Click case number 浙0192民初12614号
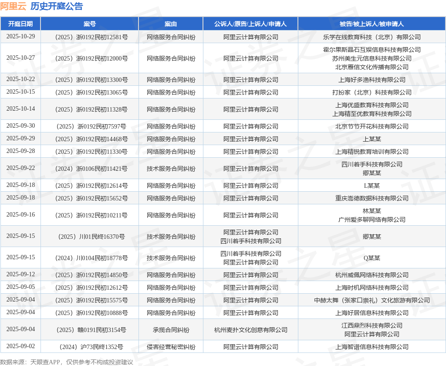The width and height of the screenshot is (446, 366). point(91,186)
